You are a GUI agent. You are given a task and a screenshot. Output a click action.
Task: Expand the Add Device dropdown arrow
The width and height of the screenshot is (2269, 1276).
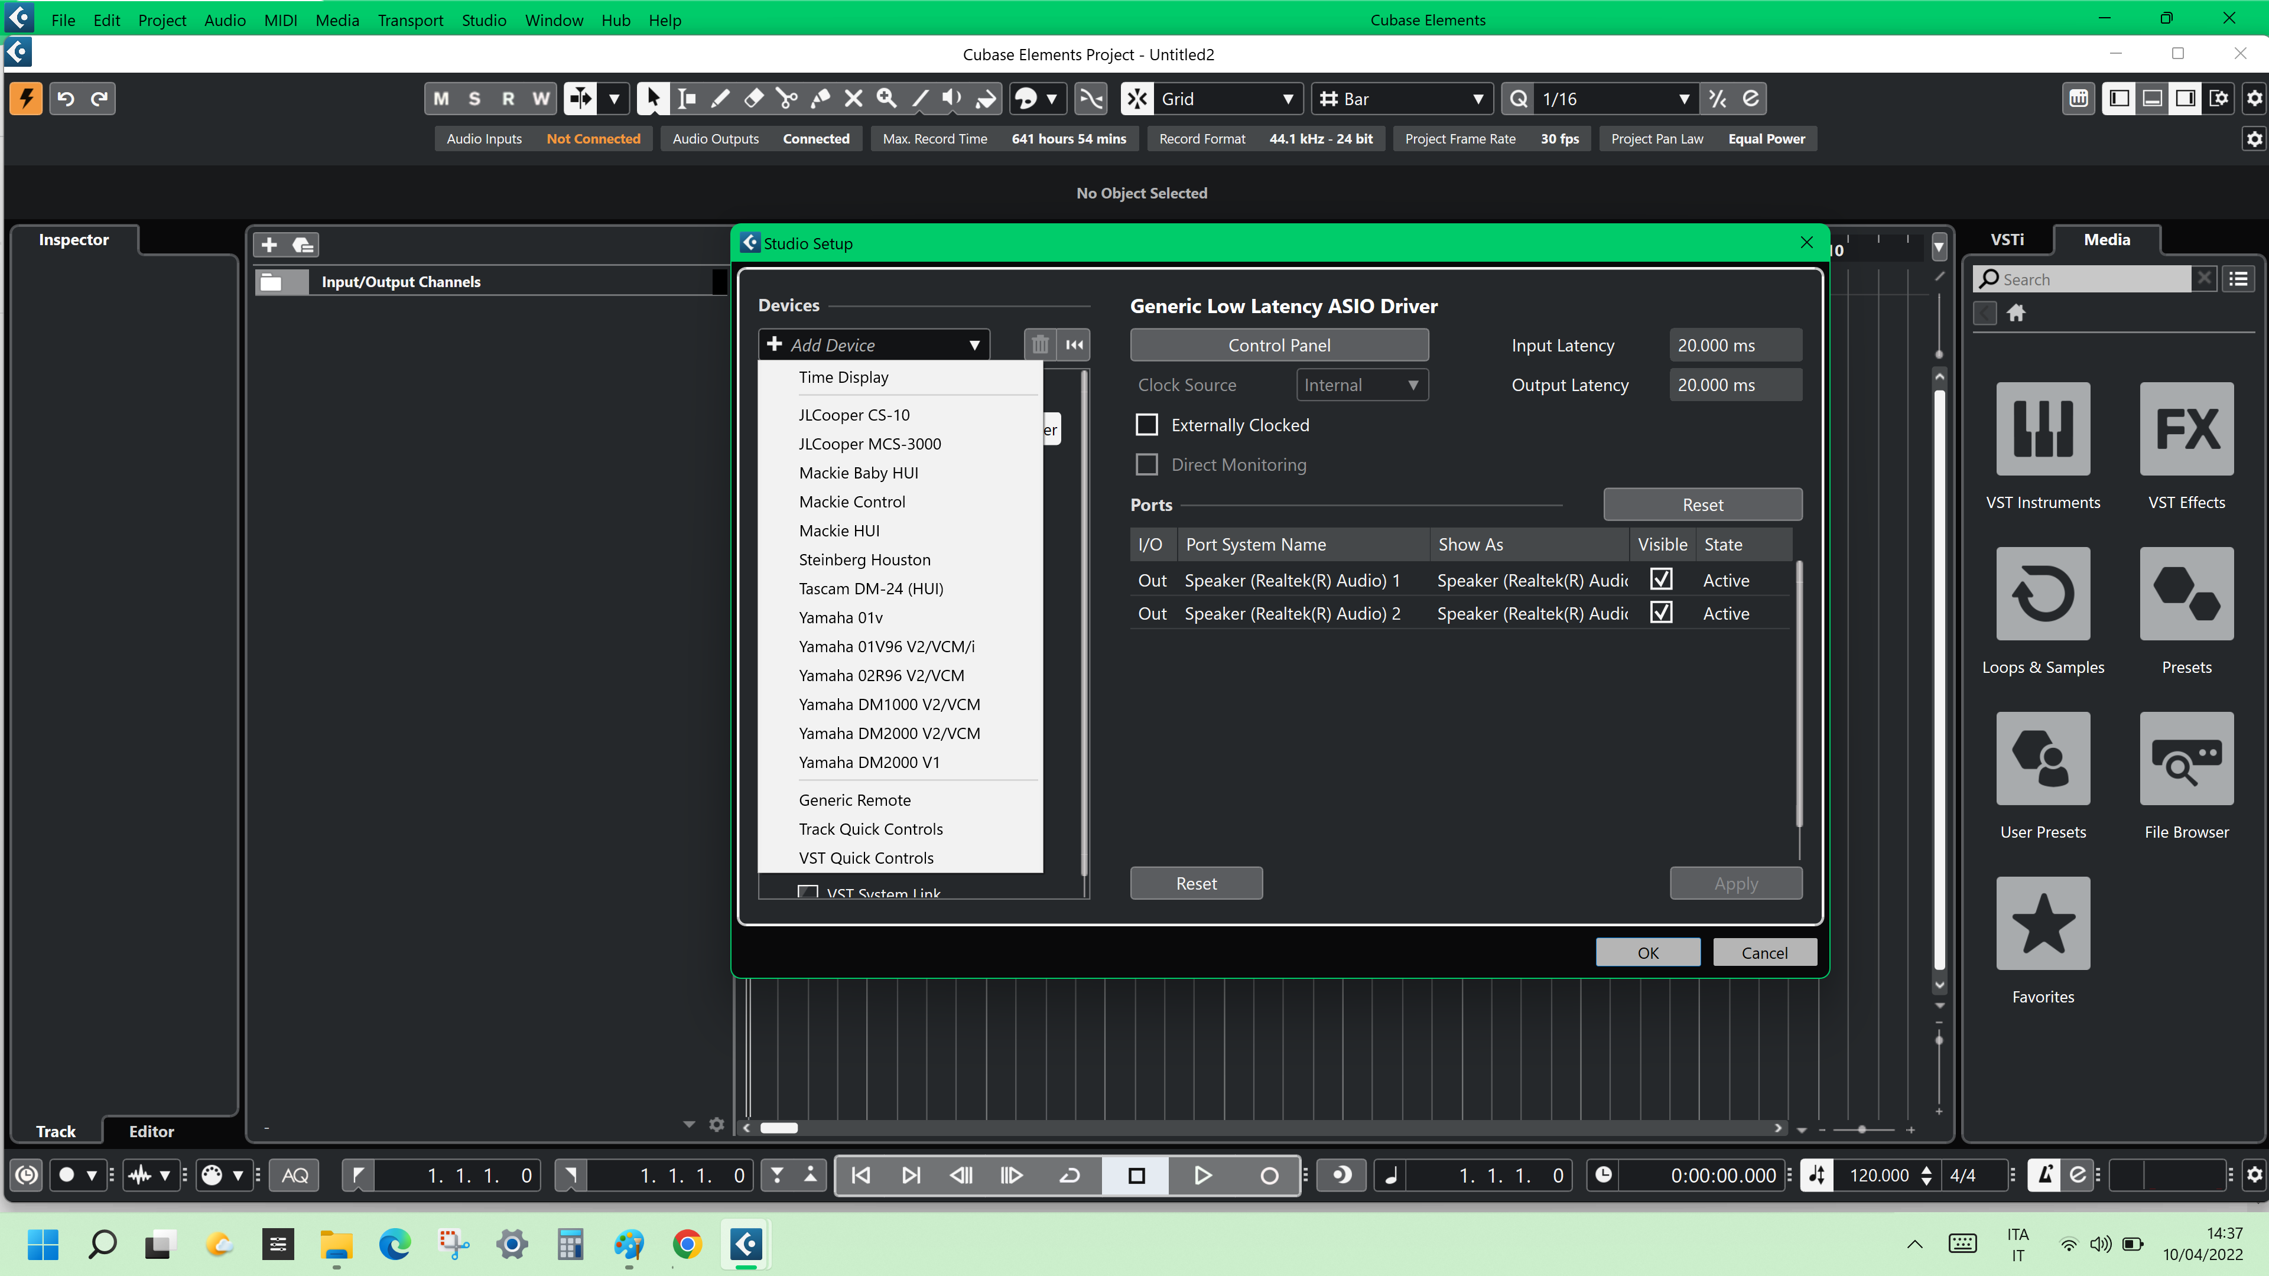974,345
